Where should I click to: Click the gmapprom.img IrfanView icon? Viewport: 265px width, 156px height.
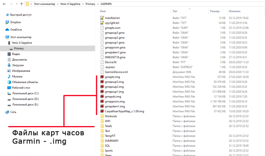pos(102,101)
